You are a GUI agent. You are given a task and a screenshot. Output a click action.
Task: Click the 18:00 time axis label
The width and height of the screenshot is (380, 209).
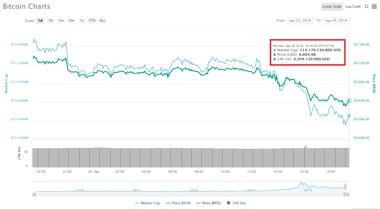tap(330, 171)
